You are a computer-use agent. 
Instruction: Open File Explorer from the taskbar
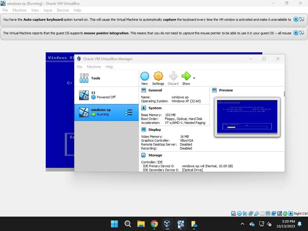[x=141, y=224]
